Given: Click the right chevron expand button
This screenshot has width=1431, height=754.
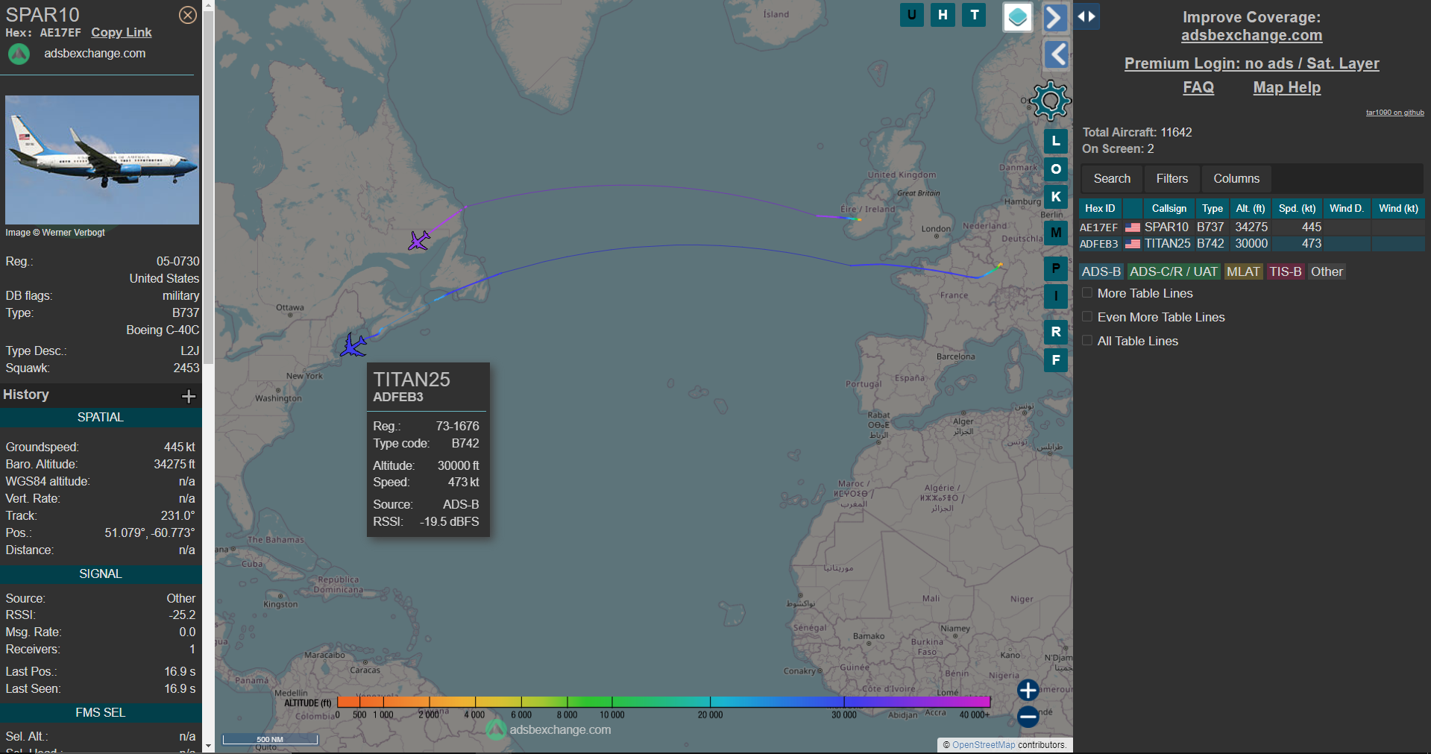Looking at the screenshot, I should (1055, 17).
